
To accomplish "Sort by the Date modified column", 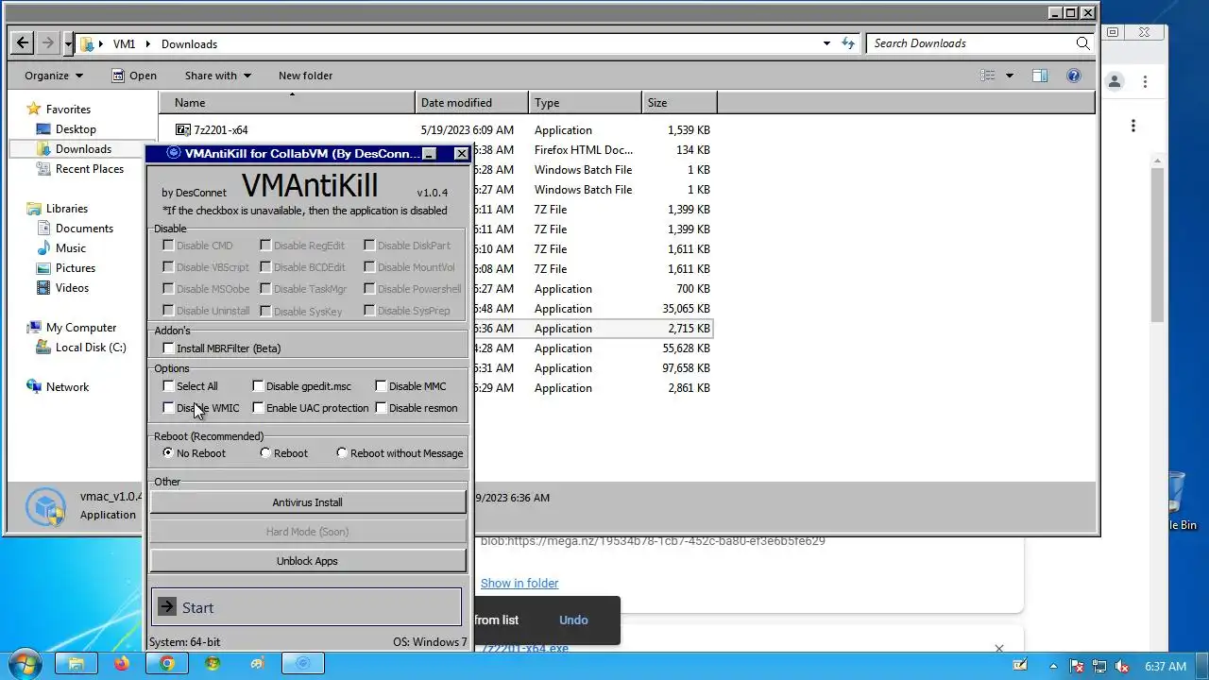I will (x=471, y=103).
